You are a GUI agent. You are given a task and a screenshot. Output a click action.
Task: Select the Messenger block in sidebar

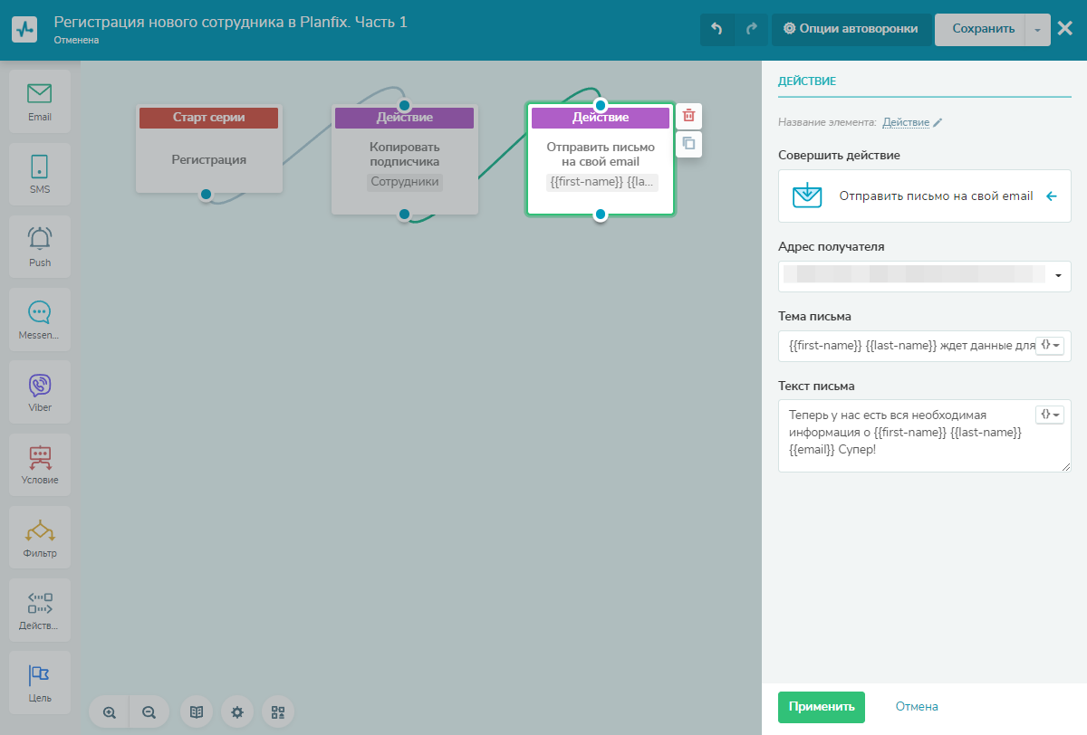pos(40,320)
